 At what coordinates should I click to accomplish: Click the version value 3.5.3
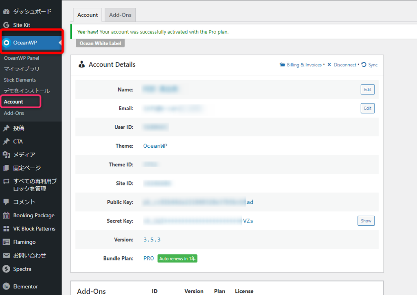point(152,240)
